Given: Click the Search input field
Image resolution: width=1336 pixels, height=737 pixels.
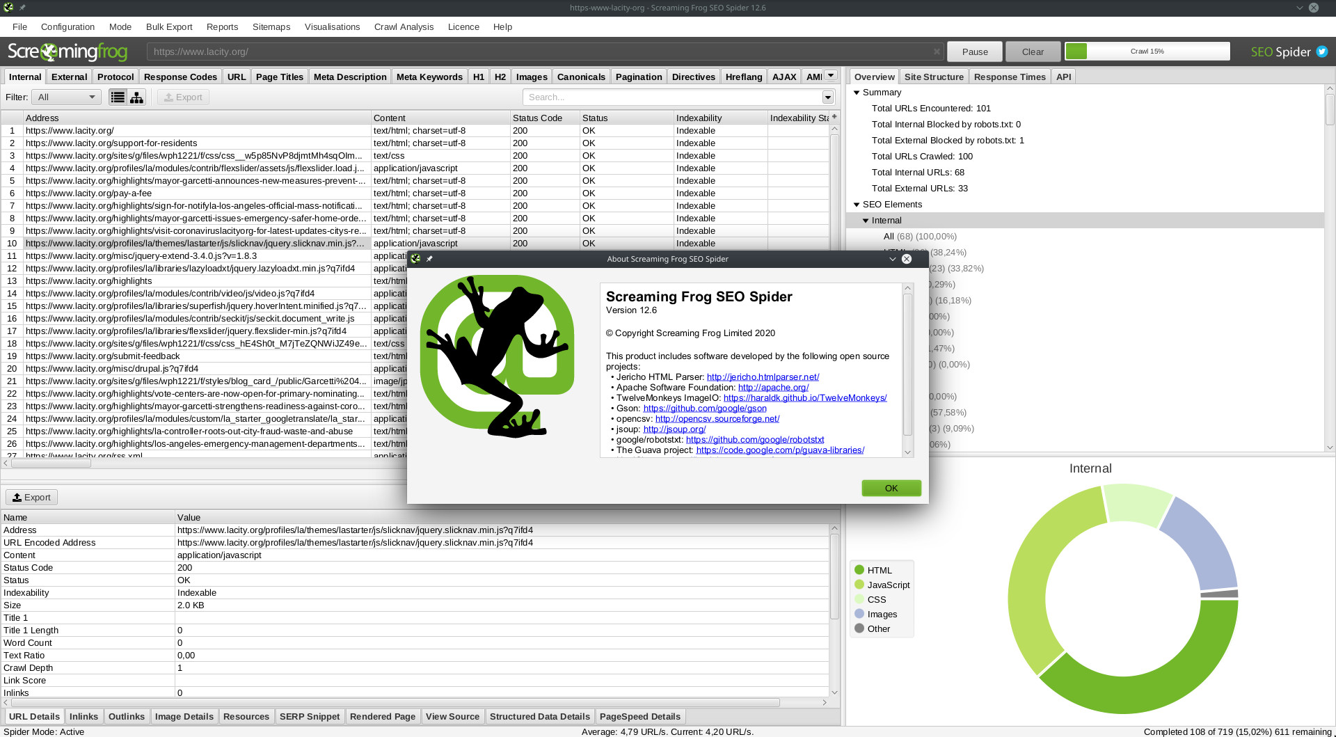Looking at the screenshot, I should [x=673, y=97].
